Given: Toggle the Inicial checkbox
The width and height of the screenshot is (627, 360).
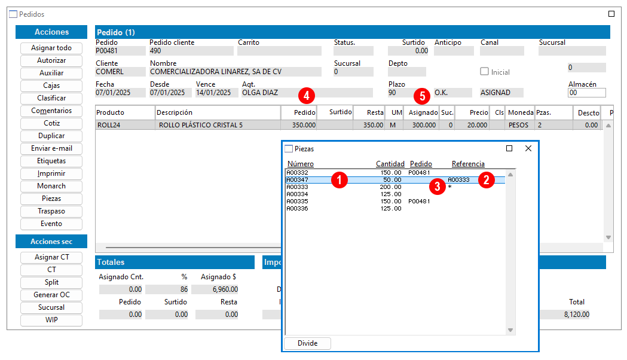Looking at the screenshot, I should (484, 72).
